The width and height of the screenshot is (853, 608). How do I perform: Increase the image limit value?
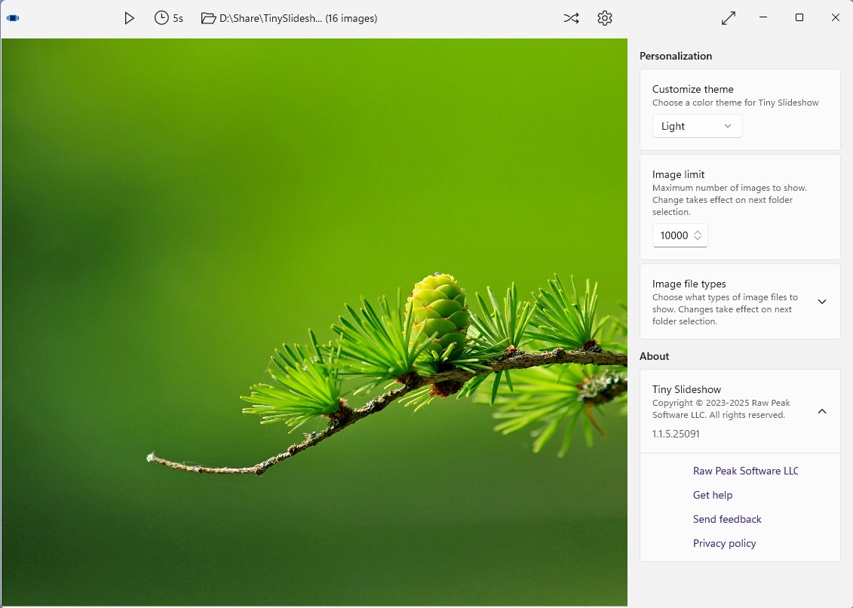(698, 231)
